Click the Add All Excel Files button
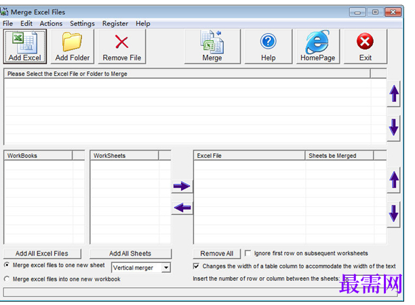415x305 pixels. tap(42, 253)
